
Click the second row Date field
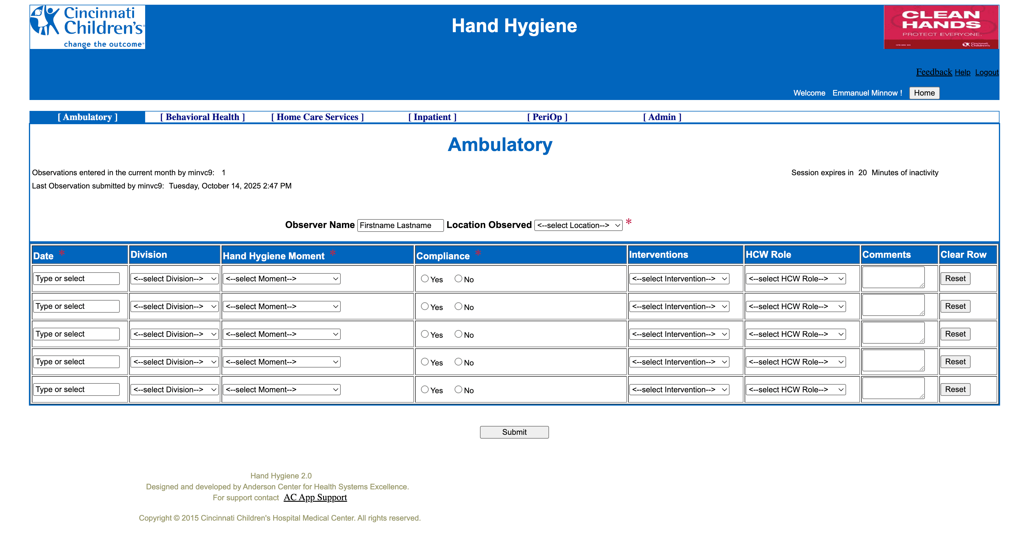(x=76, y=306)
